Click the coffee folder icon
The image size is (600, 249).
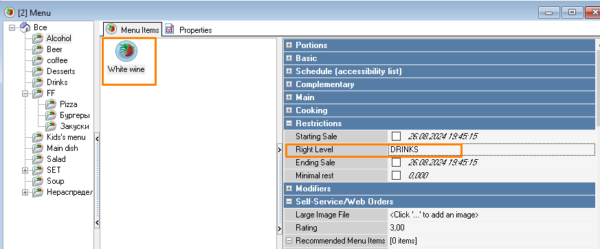pyautogui.click(x=38, y=61)
